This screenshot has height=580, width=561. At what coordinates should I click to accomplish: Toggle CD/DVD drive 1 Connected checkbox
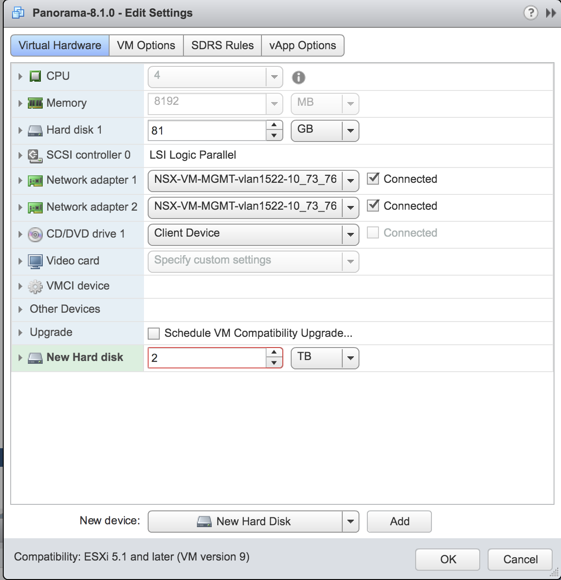pyautogui.click(x=373, y=232)
